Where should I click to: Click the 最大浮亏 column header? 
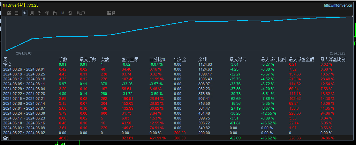238,60
